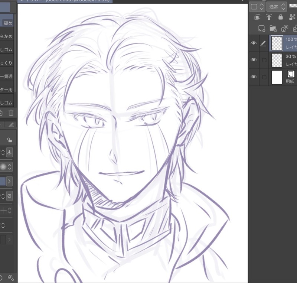Viewport: 297px width, 283px height.
Task: Click the tool property unlock padlock icon
Action: point(9,140)
